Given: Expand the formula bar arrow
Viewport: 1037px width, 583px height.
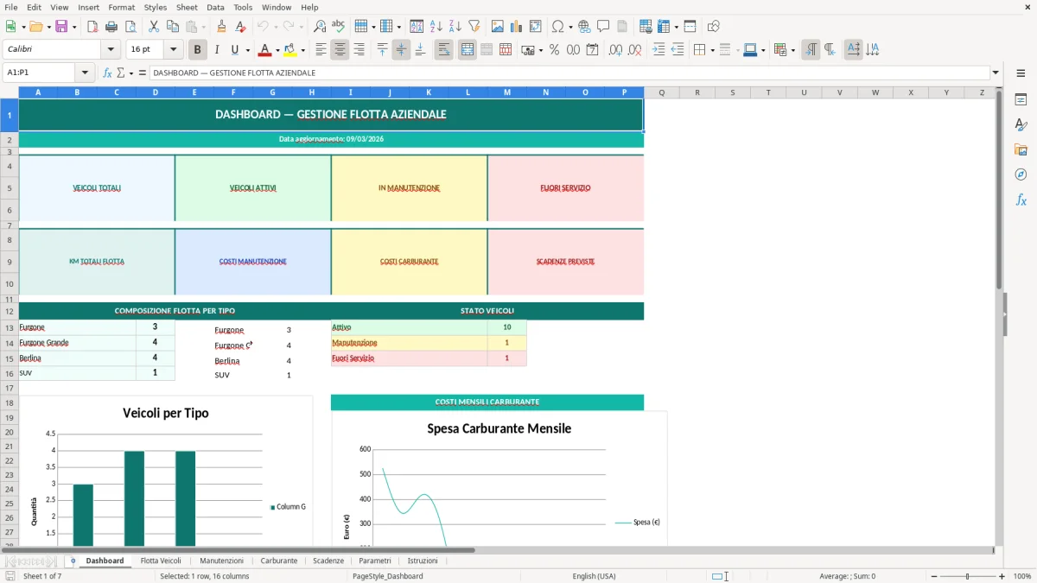Looking at the screenshot, I should (996, 73).
